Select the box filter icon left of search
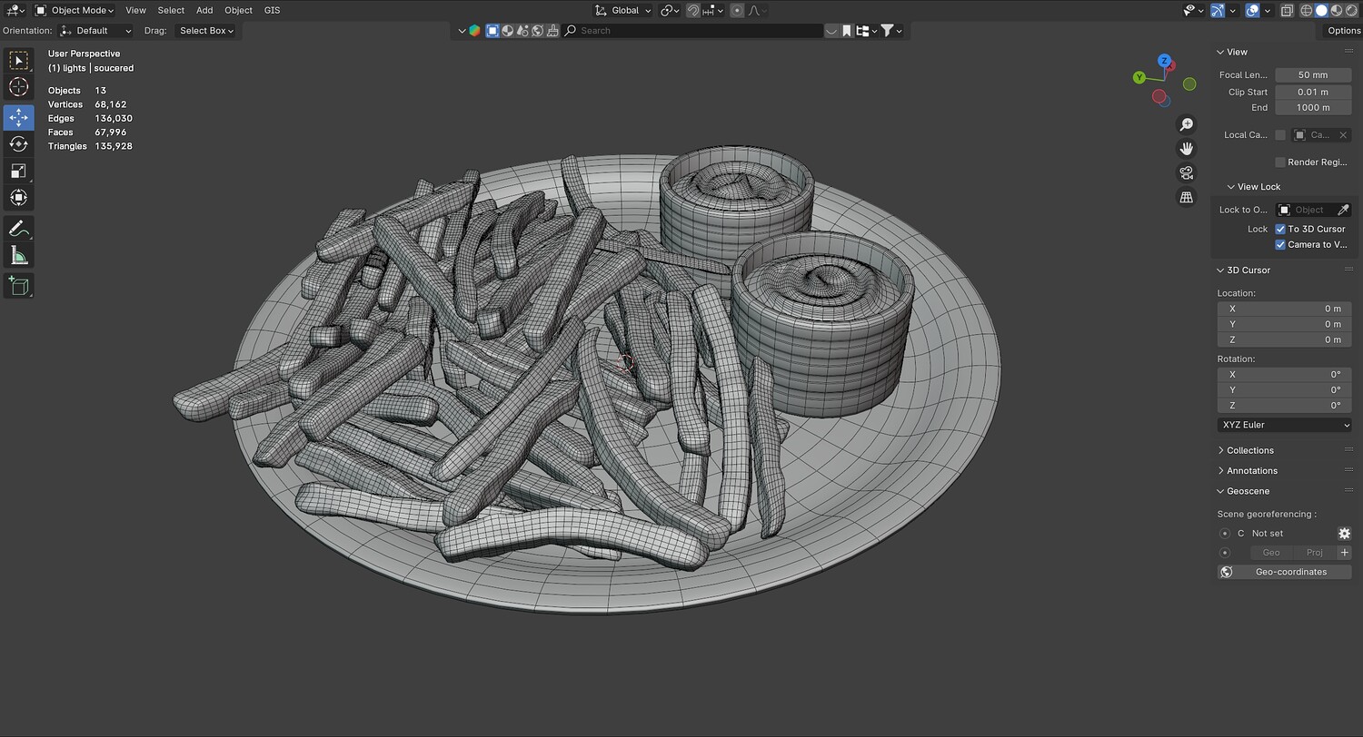 [492, 31]
